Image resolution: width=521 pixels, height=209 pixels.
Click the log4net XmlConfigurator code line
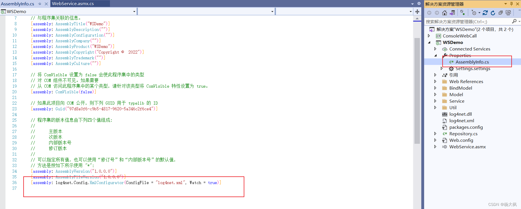click(x=126, y=183)
